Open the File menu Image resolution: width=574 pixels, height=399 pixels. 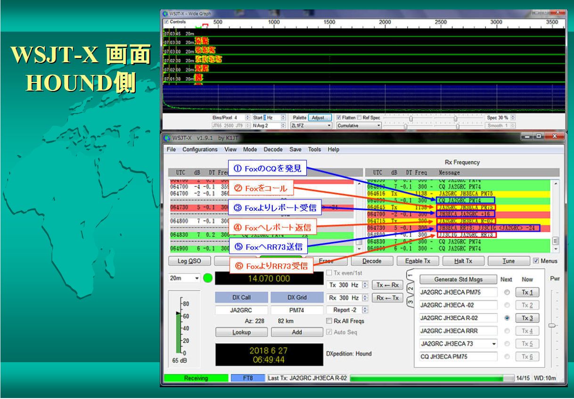pos(171,150)
